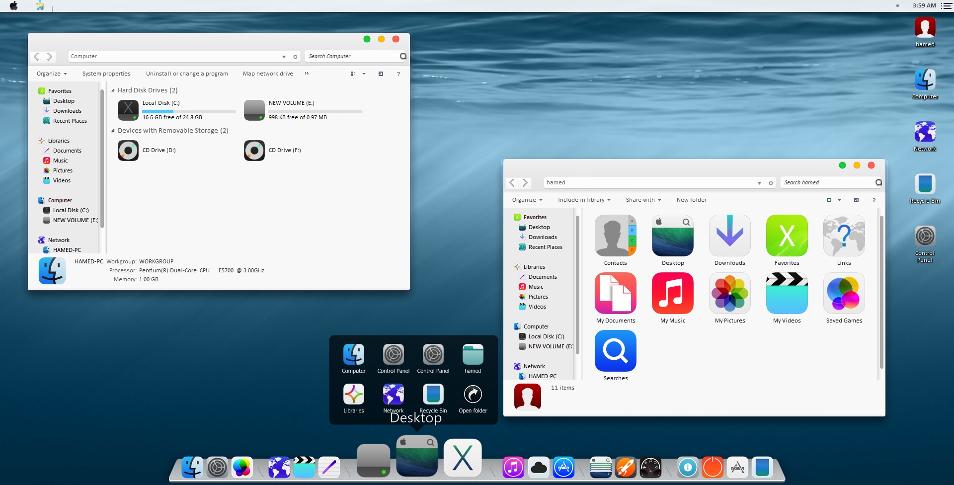Image resolution: width=954 pixels, height=485 pixels.
Task: Expand the Include in library dropdown
Action: 584,200
